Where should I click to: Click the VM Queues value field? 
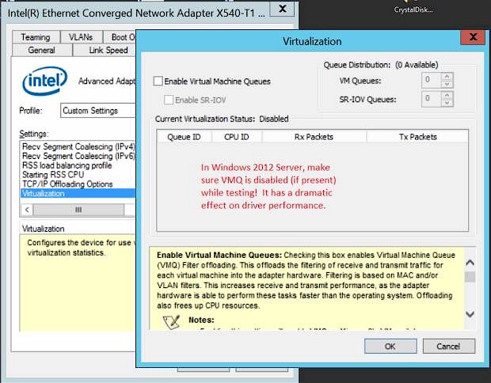pos(432,80)
